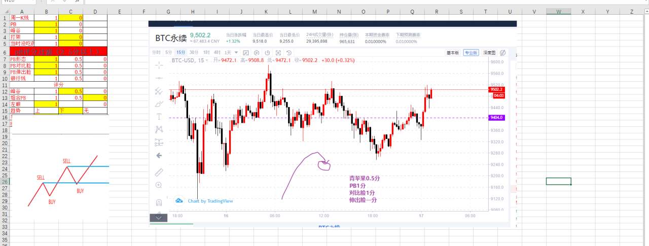Click the chart style icon in toolbar
The height and width of the screenshot is (246, 649).
click(x=246, y=53)
